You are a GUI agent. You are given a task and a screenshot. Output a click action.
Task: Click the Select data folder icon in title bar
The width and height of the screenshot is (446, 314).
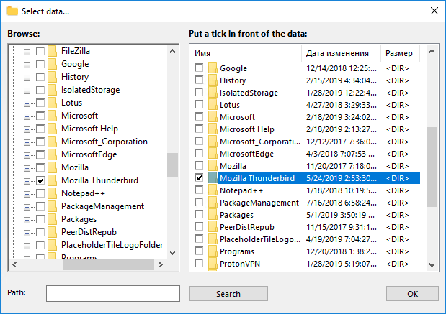12,11
